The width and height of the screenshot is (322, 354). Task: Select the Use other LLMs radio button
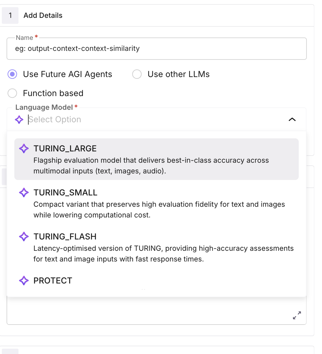click(137, 74)
